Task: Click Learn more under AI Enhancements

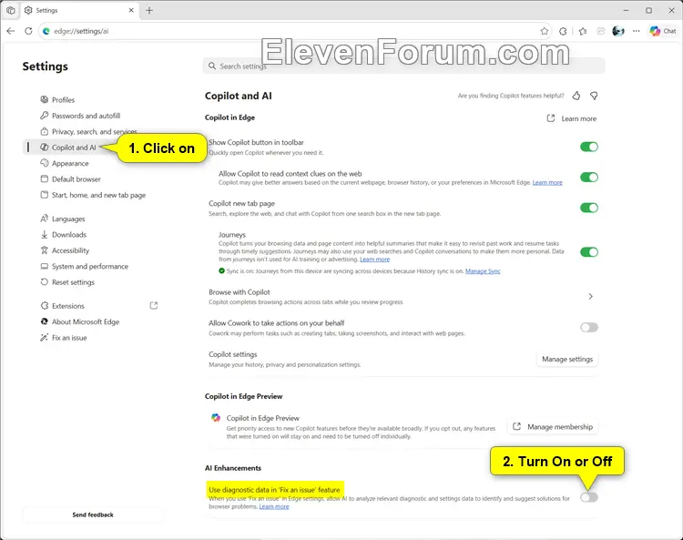Action: click(274, 506)
